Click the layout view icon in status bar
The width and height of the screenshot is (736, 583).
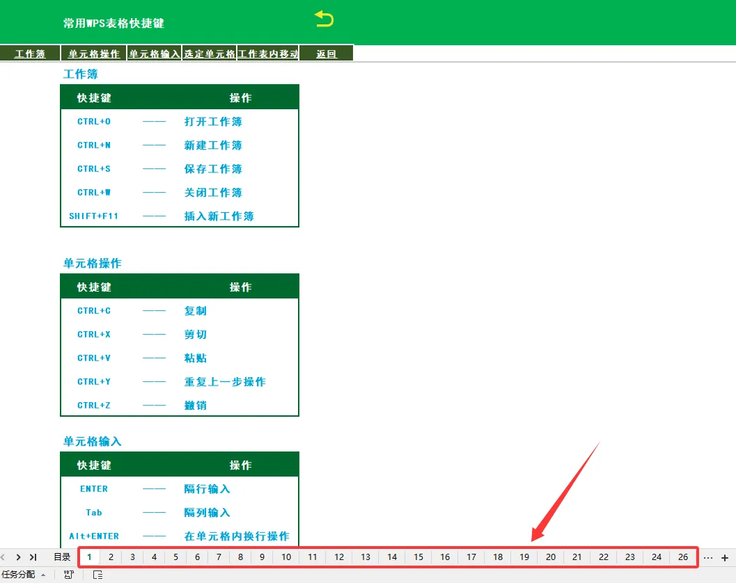[97, 575]
